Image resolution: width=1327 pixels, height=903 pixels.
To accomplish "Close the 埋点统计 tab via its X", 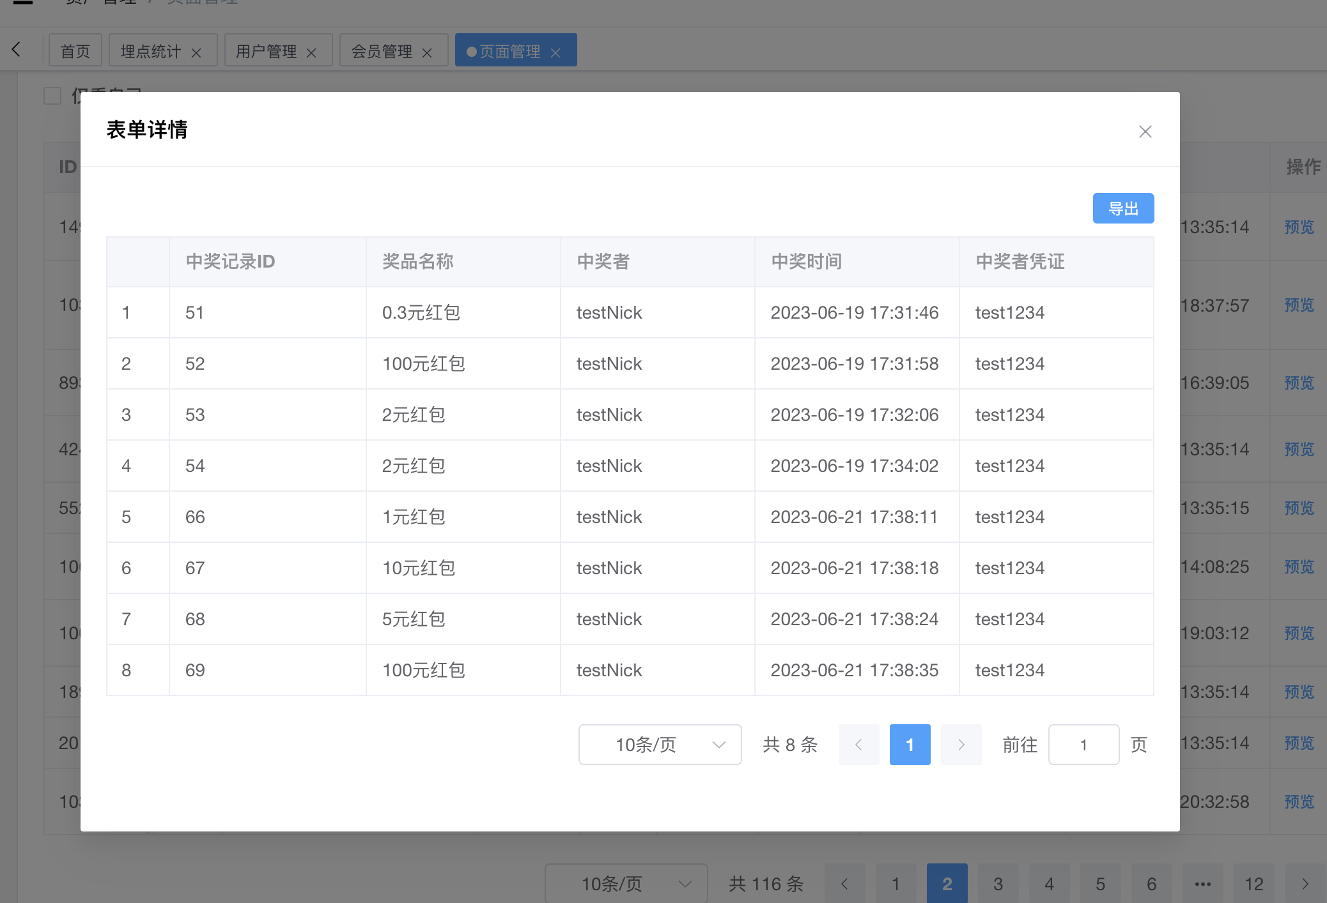I will [196, 53].
